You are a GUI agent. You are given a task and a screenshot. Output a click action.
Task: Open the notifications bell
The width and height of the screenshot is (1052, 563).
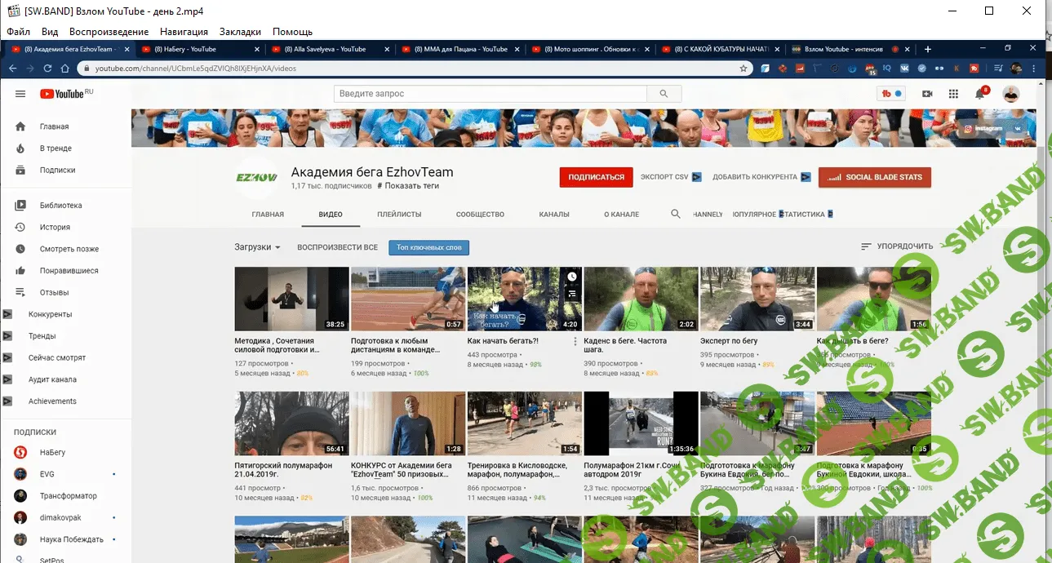979,94
